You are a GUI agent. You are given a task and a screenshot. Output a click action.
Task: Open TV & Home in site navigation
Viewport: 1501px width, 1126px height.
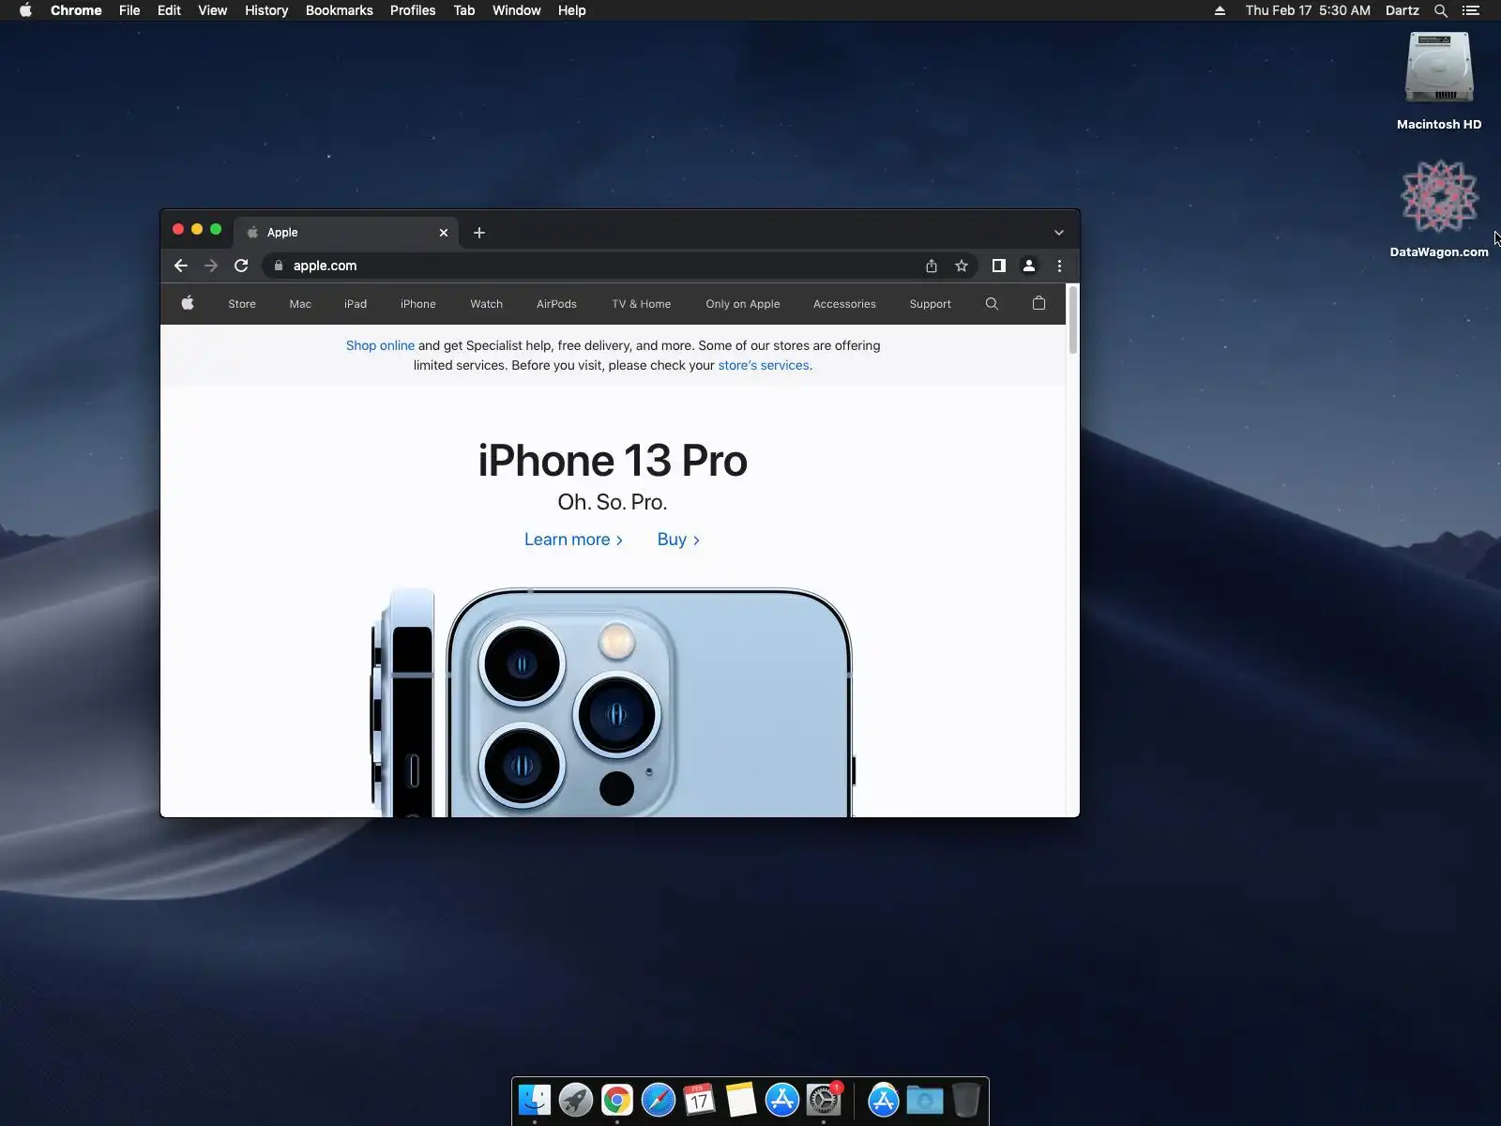tap(642, 304)
